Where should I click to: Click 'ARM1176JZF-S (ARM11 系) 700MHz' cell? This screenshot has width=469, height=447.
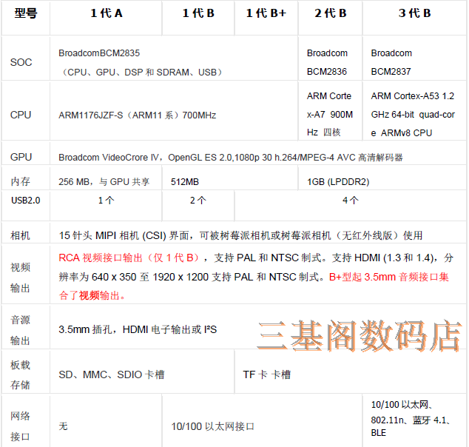(x=138, y=115)
